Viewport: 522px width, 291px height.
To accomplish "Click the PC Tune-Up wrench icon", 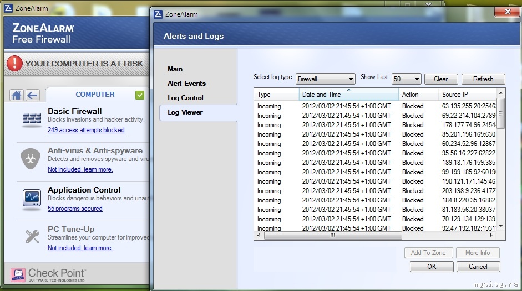I will coord(32,237).
